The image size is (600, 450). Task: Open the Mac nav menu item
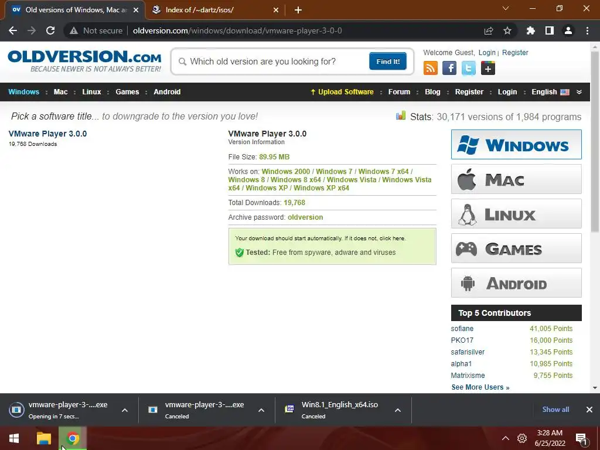click(x=60, y=92)
